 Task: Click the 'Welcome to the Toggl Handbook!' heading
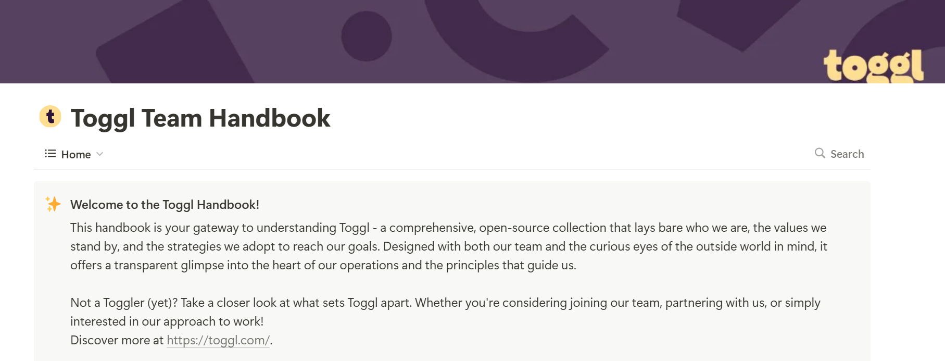[x=165, y=205]
